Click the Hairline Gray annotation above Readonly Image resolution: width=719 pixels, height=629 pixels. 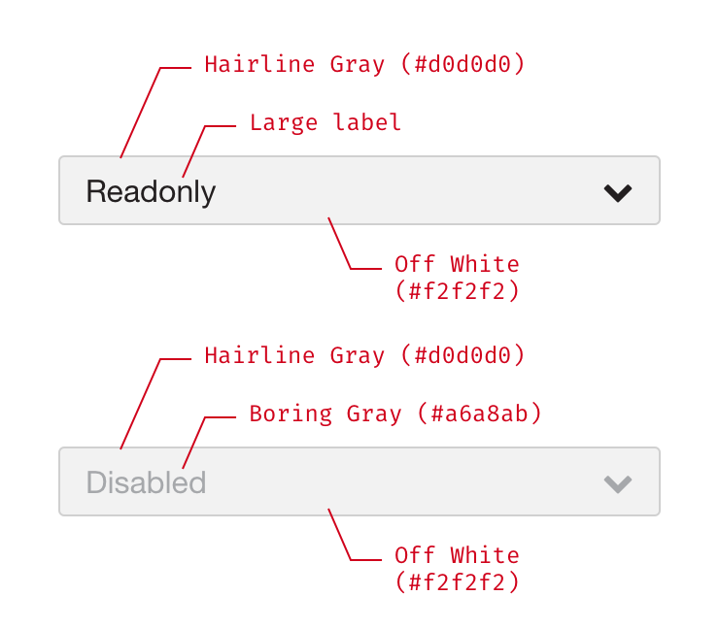tap(364, 65)
